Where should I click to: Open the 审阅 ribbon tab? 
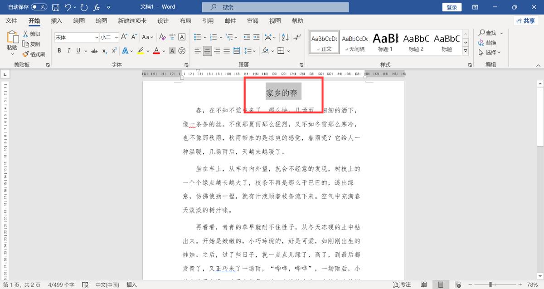point(253,20)
